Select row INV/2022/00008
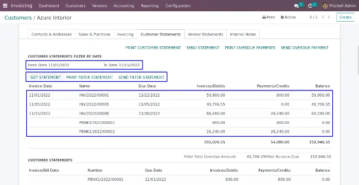Image resolution: width=359 pixels, height=185 pixels. (x=179, y=114)
